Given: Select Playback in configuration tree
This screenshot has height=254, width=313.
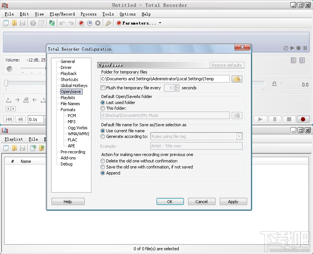Looking at the screenshot, I should pyautogui.click(x=69, y=73).
